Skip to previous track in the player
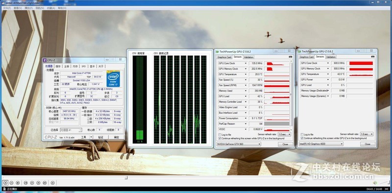392x193 pixels. (25, 183)
